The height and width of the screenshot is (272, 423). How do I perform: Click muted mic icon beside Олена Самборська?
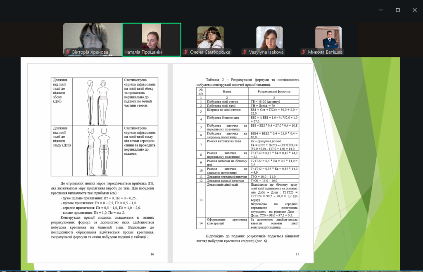pyautogui.click(x=186, y=52)
